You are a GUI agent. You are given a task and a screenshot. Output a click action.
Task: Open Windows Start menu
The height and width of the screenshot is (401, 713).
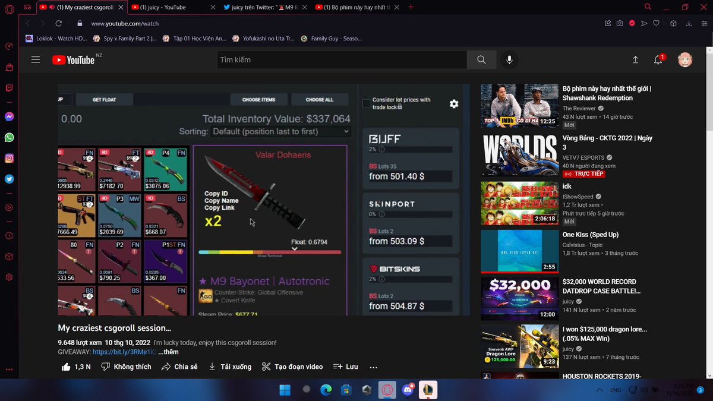click(285, 390)
